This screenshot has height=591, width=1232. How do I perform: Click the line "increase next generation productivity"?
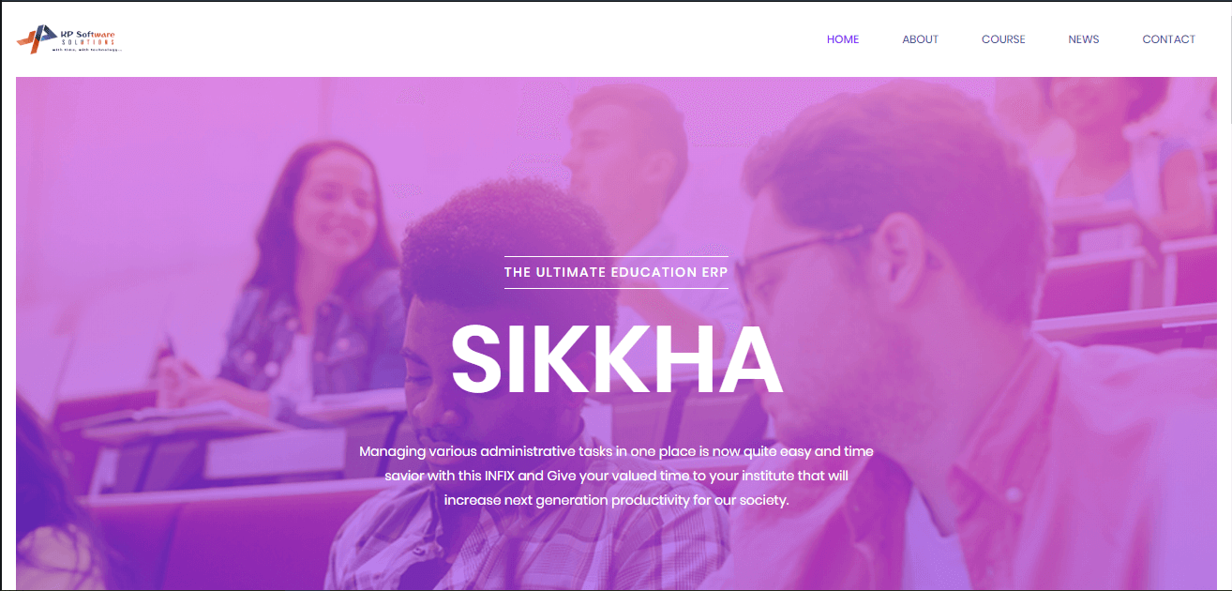pyautogui.click(x=616, y=500)
